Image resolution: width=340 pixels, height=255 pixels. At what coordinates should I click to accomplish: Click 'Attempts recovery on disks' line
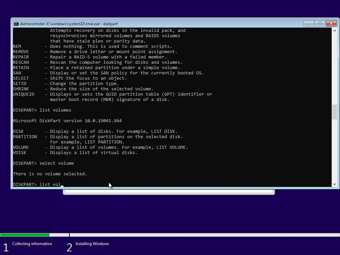pos(118,30)
